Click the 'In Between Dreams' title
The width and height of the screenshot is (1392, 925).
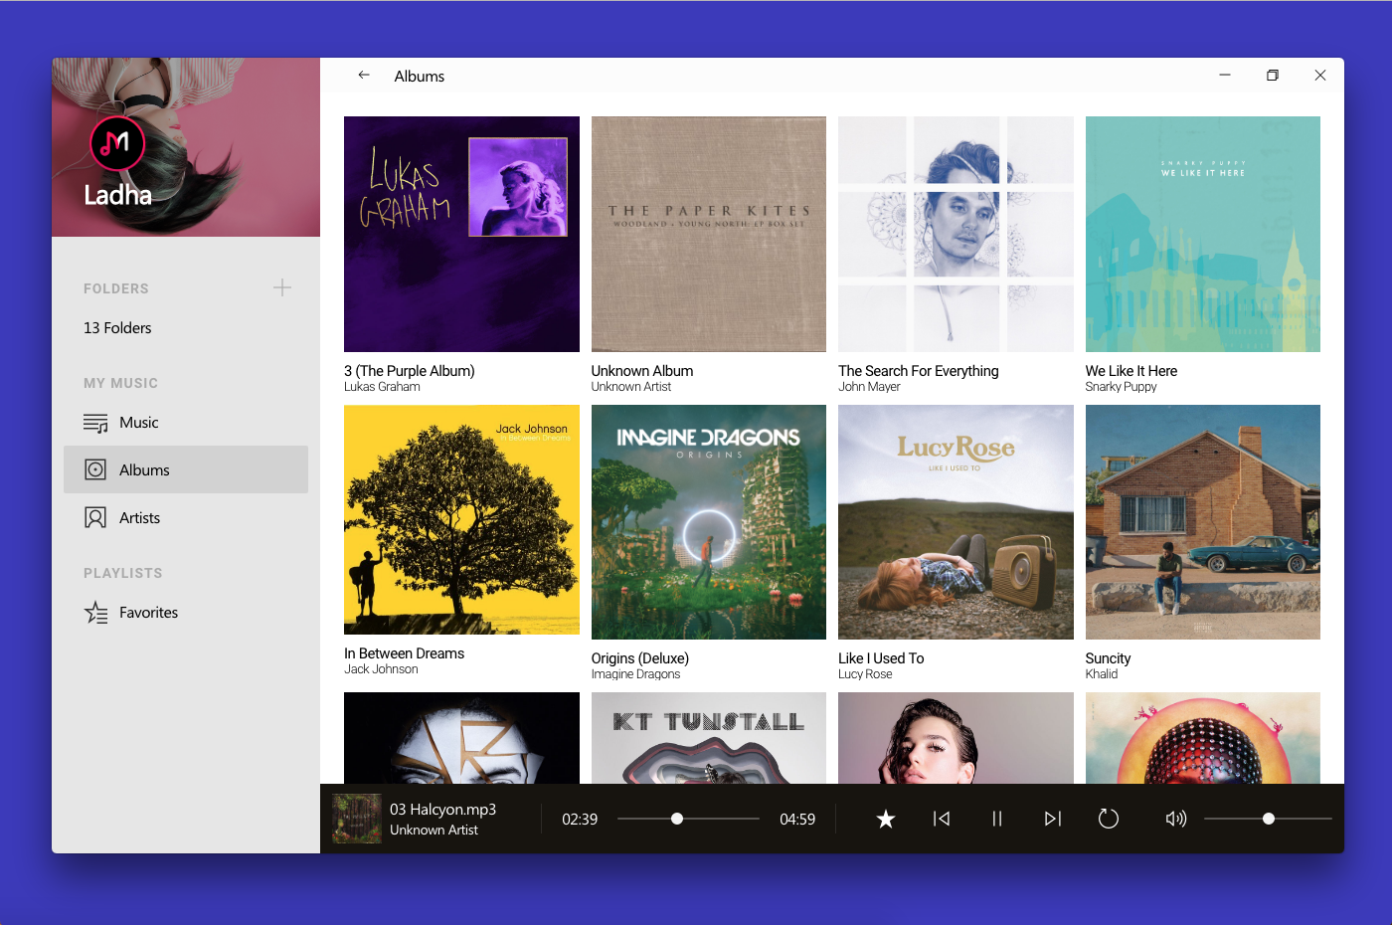point(405,653)
